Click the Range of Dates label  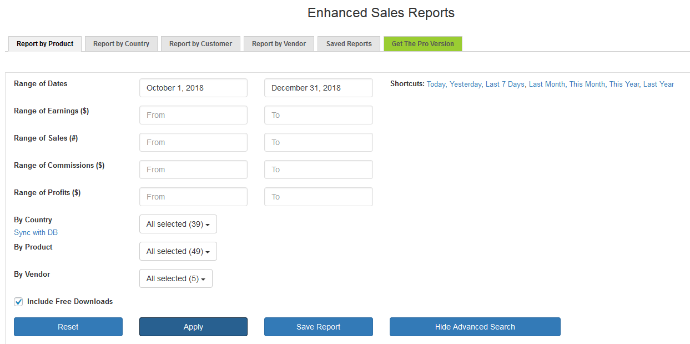click(41, 84)
